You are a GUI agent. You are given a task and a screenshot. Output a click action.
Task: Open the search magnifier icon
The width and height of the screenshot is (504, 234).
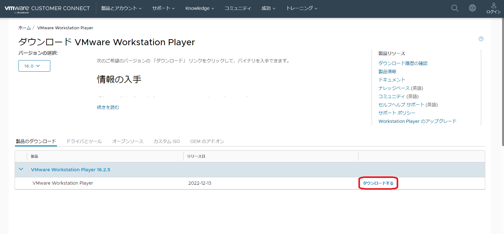pyautogui.click(x=455, y=8)
